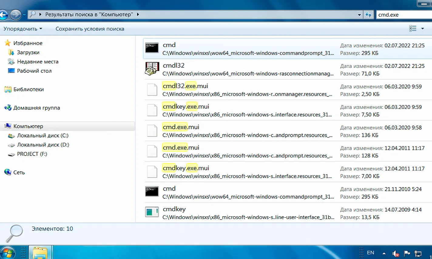
Task: Click the breadcrumb "Результаты поиска в Компьютер"
Action: tap(89, 14)
